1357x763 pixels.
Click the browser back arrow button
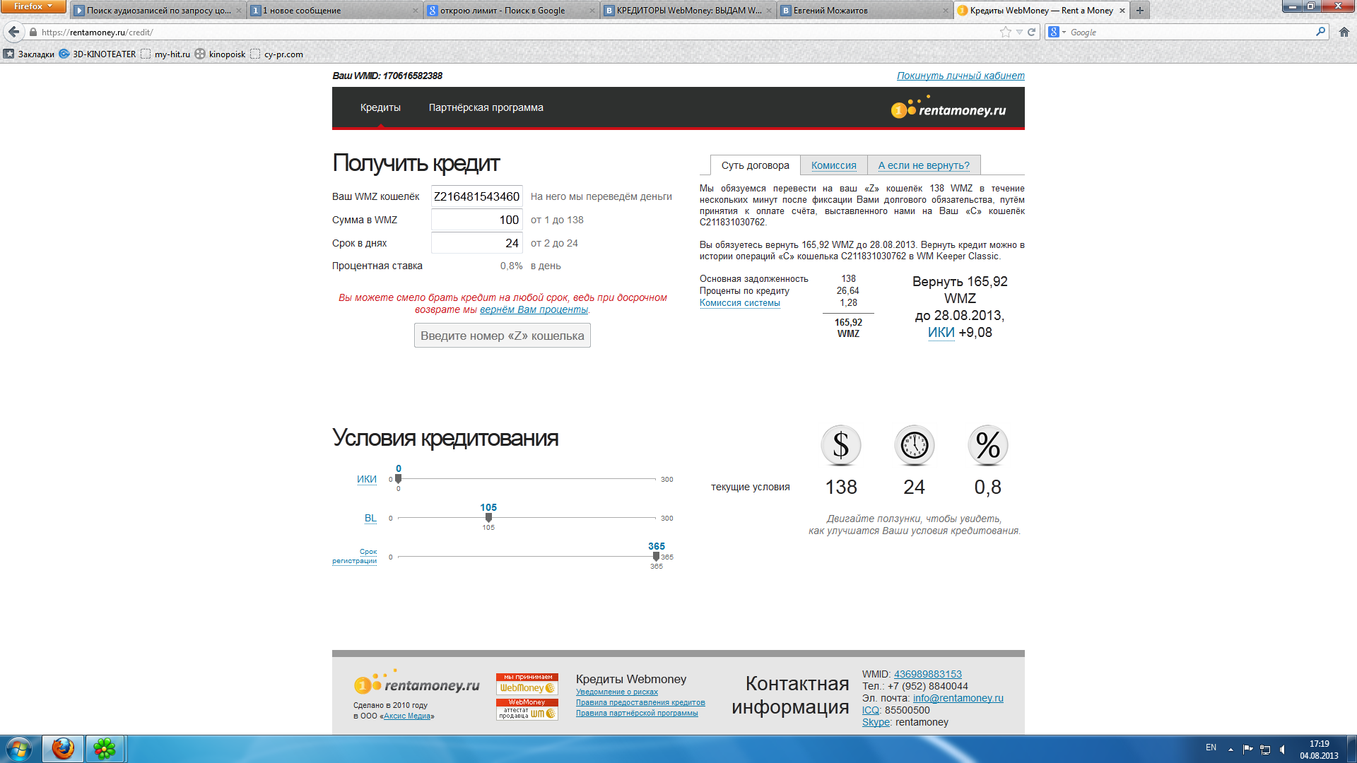[13, 32]
